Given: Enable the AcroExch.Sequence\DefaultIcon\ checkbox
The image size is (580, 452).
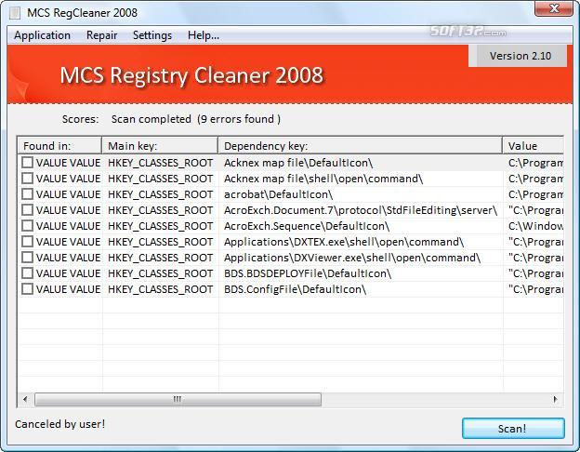Looking at the screenshot, I should [x=27, y=226].
